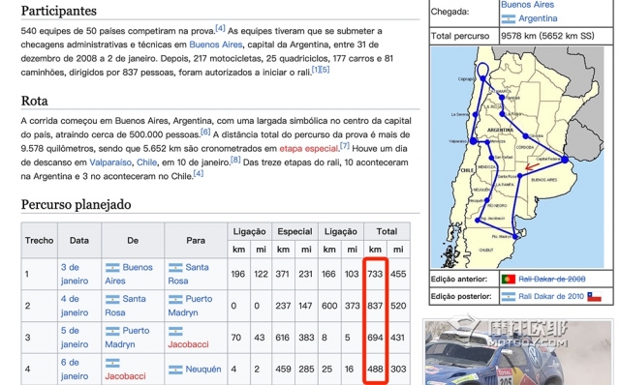Select 'Trecho' column header

39,241
